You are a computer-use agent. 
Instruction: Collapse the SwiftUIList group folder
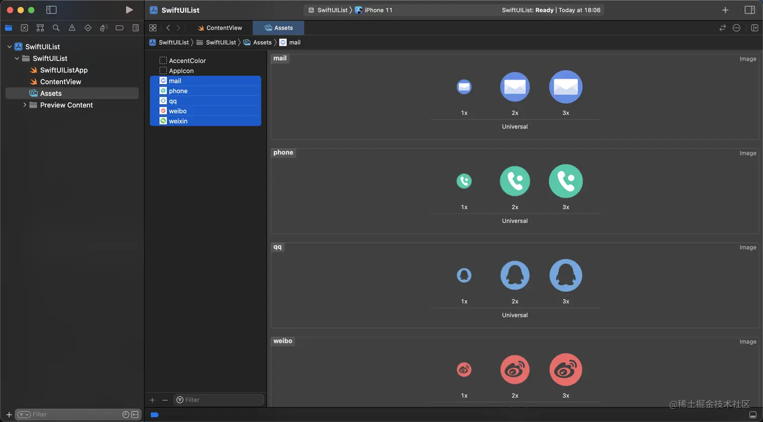(x=17, y=58)
